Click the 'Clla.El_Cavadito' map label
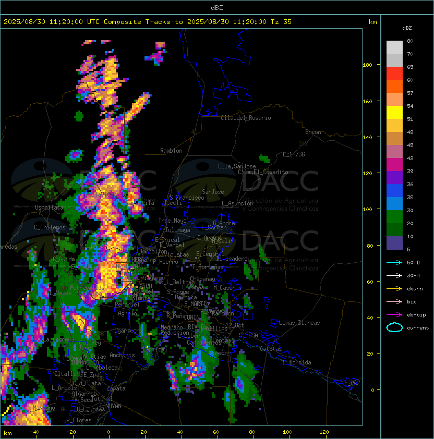 click(263, 172)
